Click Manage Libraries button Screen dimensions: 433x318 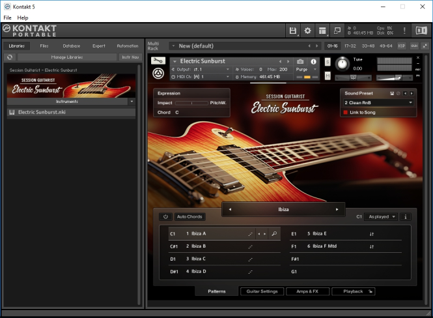click(67, 57)
